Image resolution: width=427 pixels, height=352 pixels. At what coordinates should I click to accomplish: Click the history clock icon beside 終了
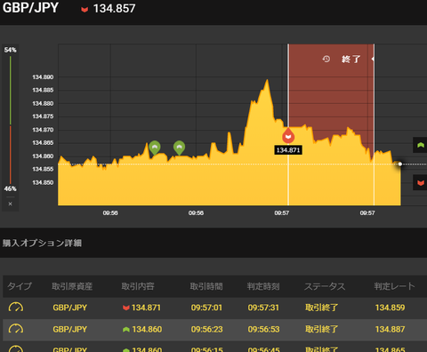pyautogui.click(x=326, y=59)
